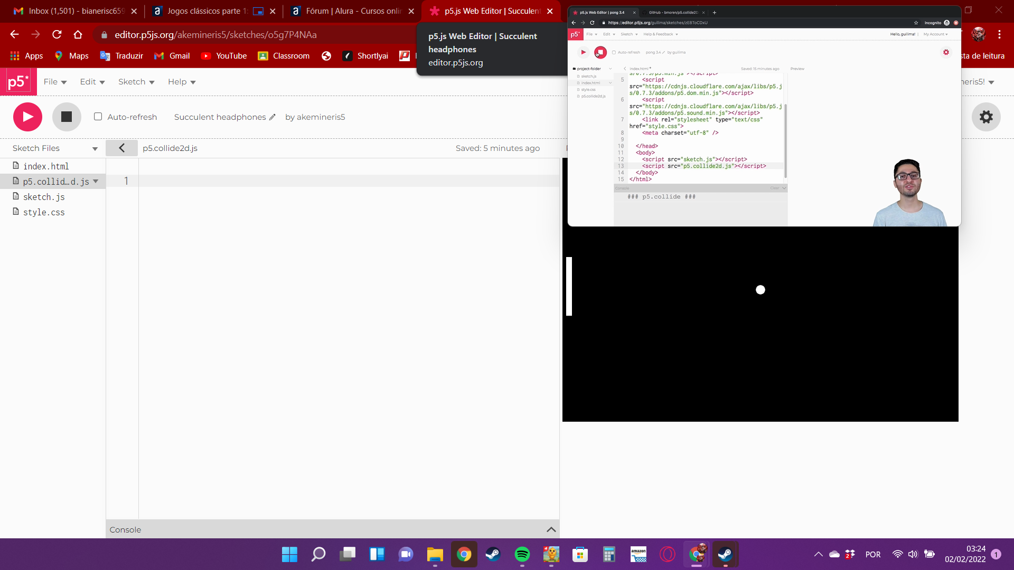Stop the running sketch
This screenshot has height=570, width=1014.
67,117
